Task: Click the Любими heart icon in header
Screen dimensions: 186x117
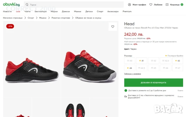Action: click(151, 5)
